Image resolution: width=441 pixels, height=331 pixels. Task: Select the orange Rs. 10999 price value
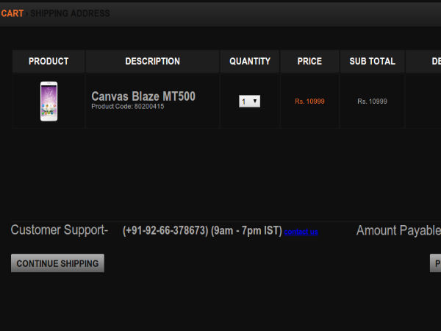(309, 102)
